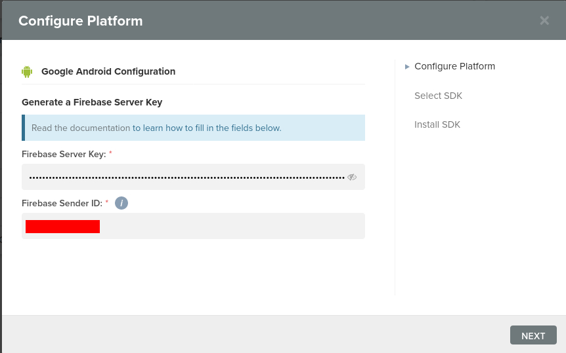Image resolution: width=566 pixels, height=353 pixels.
Task: Click the red redacted Sender ID value
Action: tap(62, 227)
